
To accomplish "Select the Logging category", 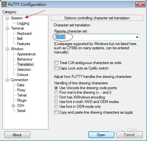I will pyautogui.click(x=23, y=23).
